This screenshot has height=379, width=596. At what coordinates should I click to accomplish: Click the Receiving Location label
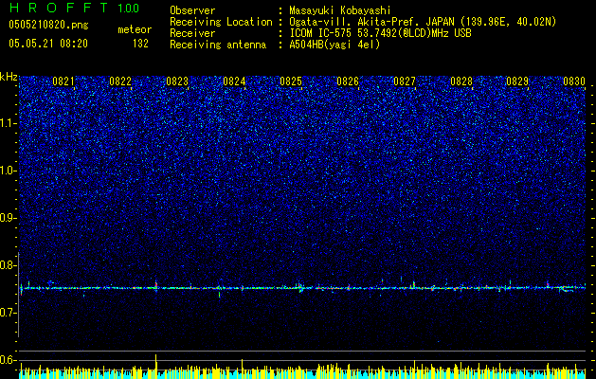click(x=221, y=22)
